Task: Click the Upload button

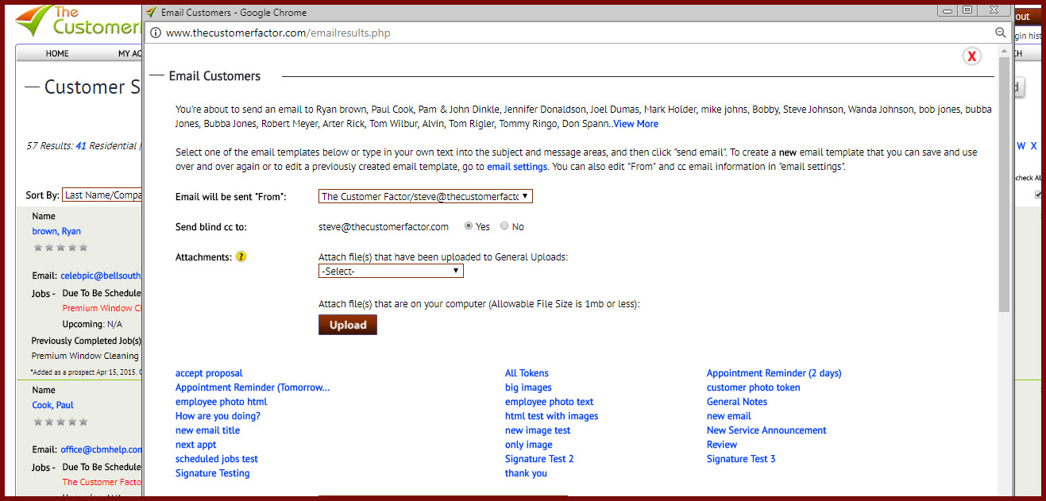Action: coord(348,325)
